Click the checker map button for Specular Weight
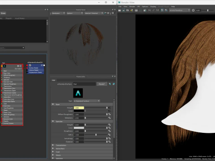The width and height of the screenshot is (215, 161). [x=109, y=125]
